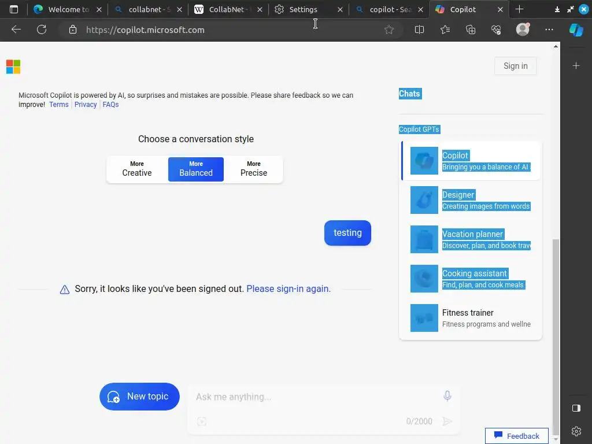The height and width of the screenshot is (444, 592).
Task: Close the Settings tab
Action: [x=340, y=9]
